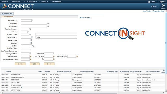Click the Search button
The width and height of the screenshot is (167, 94).
click(20, 64)
